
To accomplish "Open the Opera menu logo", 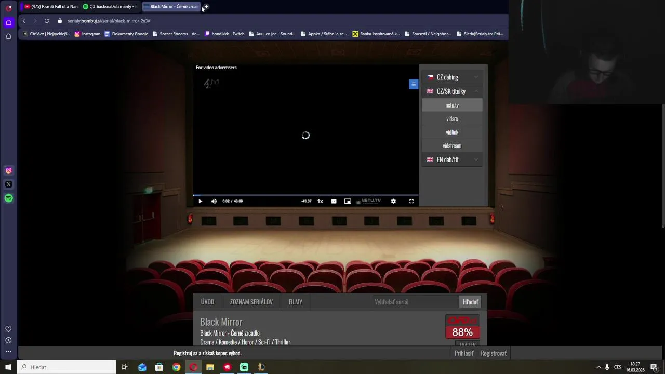I will coord(8,8).
